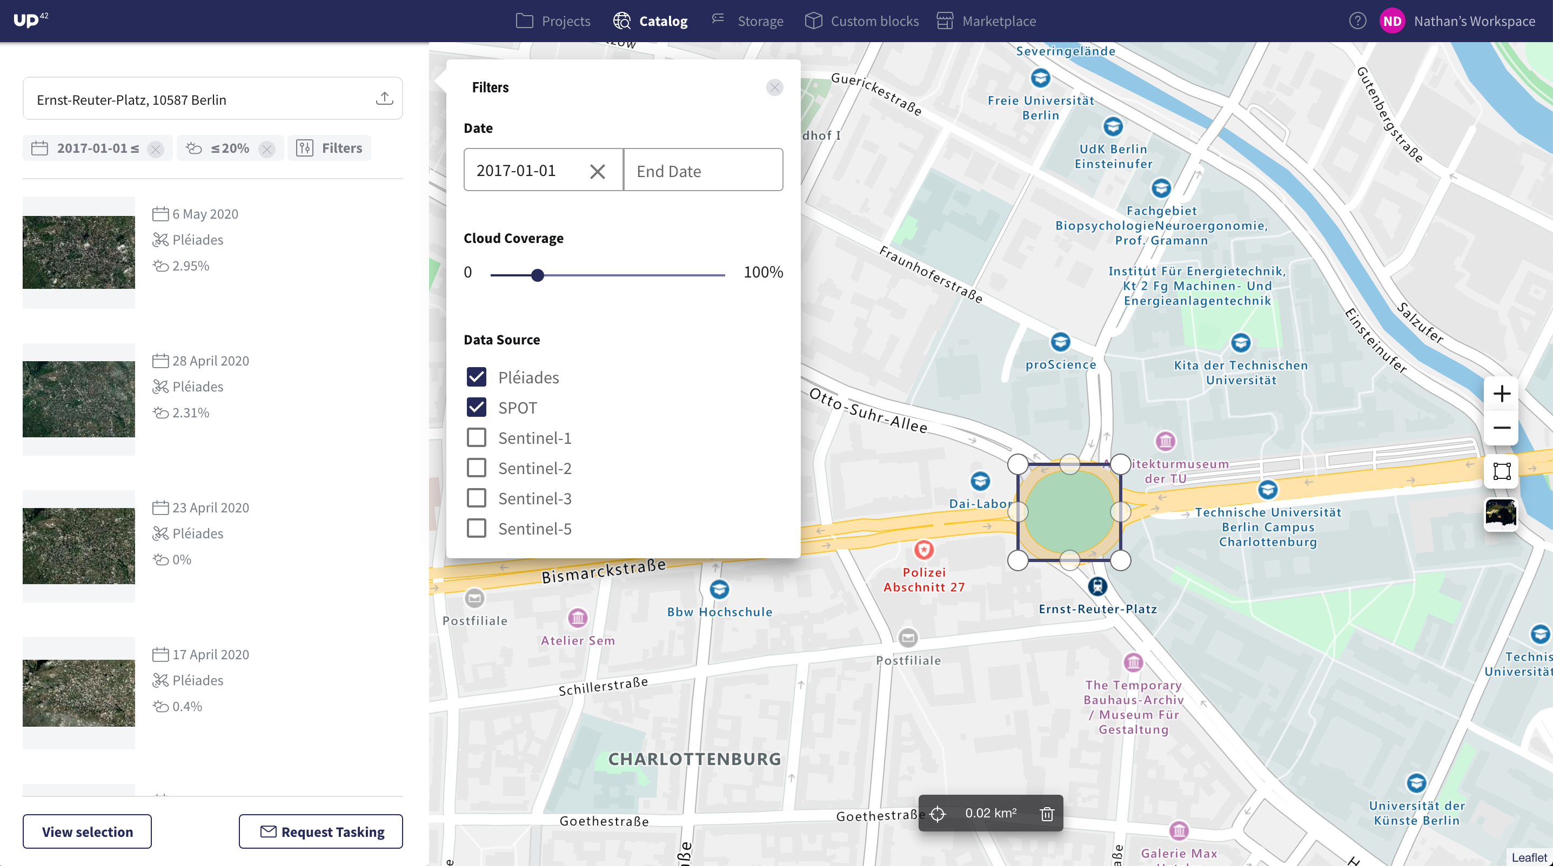This screenshot has width=1553, height=866.
Task: Clear the start date 2017-01-01 filter
Action: pos(596,171)
